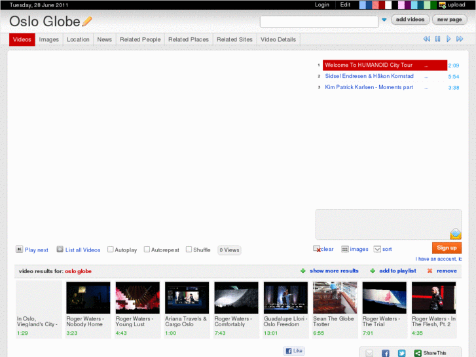Switch to the Images tab

pyautogui.click(x=49, y=39)
